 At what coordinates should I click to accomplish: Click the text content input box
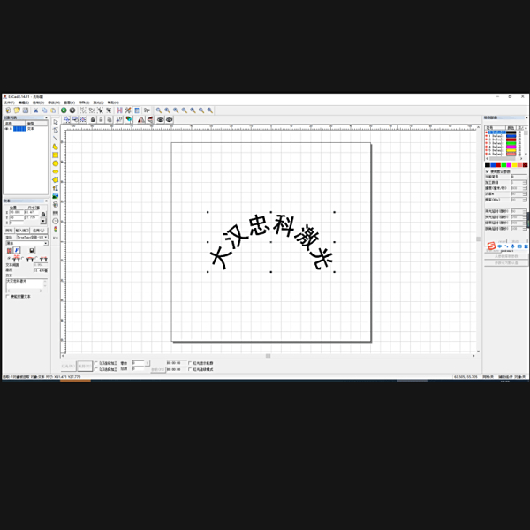26,284
